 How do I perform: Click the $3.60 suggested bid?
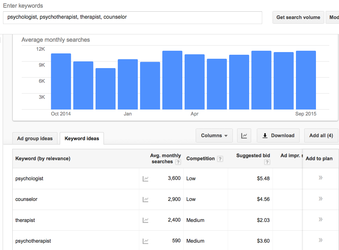tap(263, 241)
